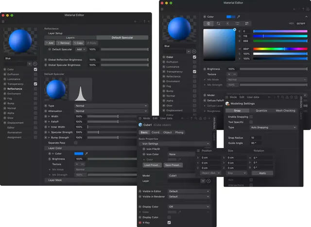Click search icon in Modeling Settings header
The height and width of the screenshot is (227, 311).
282,97
